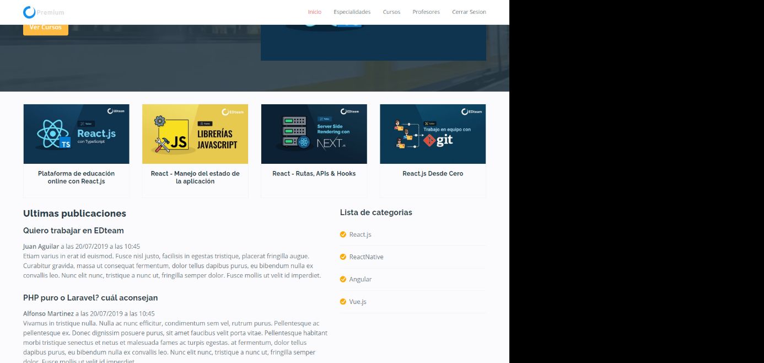Open the post 'PHP puro o Laravel? cuál aconsejan'
The image size is (764, 363).
pyautogui.click(x=90, y=298)
